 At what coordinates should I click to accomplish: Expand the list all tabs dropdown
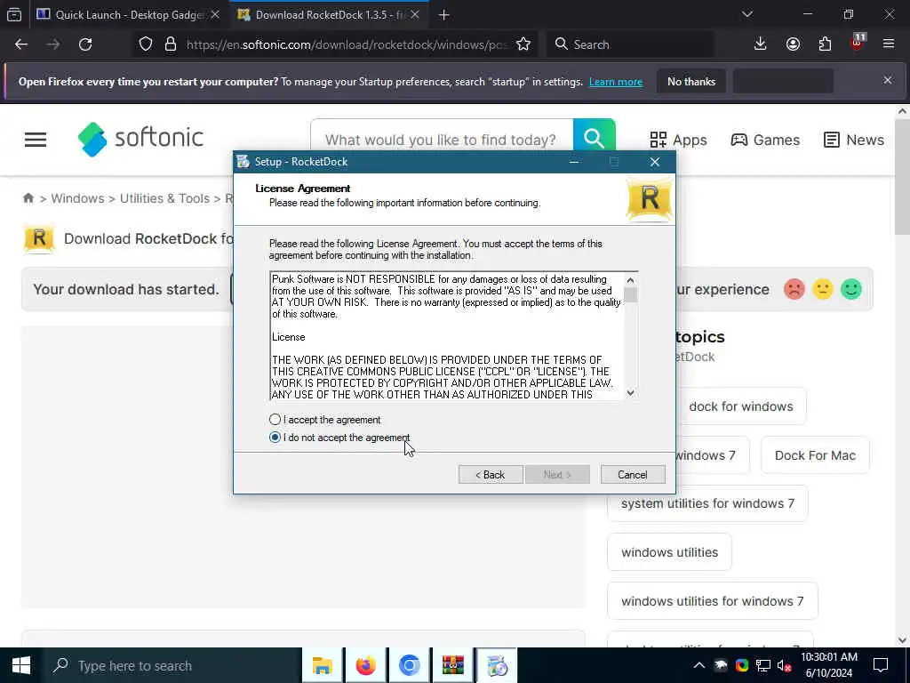click(747, 14)
